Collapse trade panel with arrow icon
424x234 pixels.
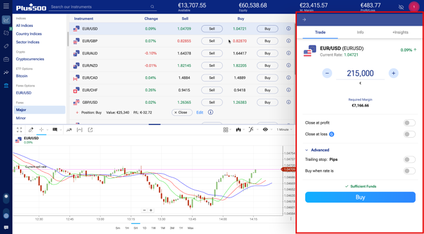pos(305,20)
